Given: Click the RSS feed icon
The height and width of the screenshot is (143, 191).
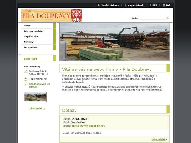Looking at the screenshot, I should pyautogui.click(x=150, y=6).
